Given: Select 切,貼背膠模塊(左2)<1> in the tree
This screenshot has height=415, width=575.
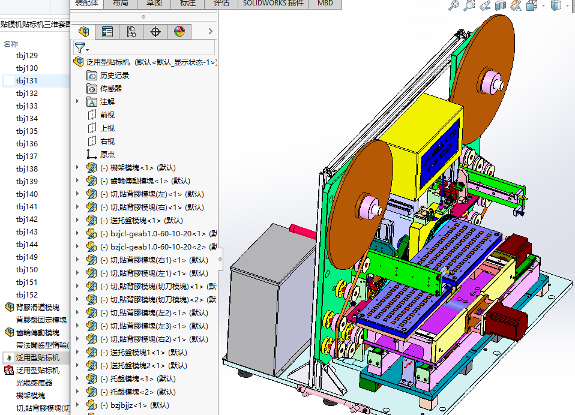Looking at the screenshot, I should pyautogui.click(x=154, y=313).
